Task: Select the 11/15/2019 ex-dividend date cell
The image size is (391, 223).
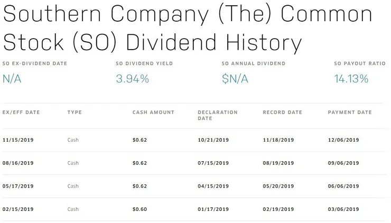Action: tap(18, 140)
